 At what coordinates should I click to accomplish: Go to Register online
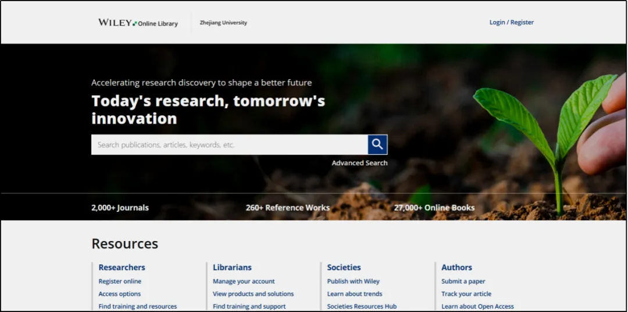[x=120, y=281]
